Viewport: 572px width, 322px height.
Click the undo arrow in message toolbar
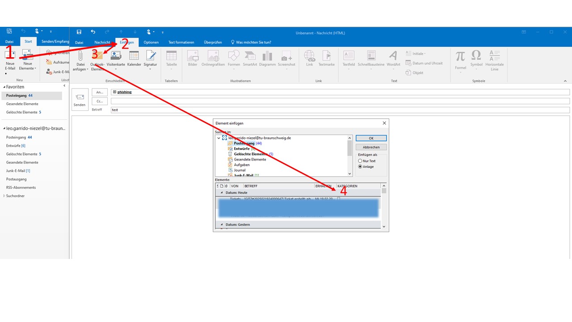point(93,32)
